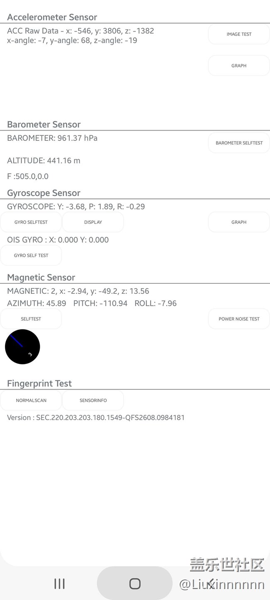270x600 pixels.
Task: Run GYRO SELF TEST below OIS GYRO
Action: coord(31,256)
